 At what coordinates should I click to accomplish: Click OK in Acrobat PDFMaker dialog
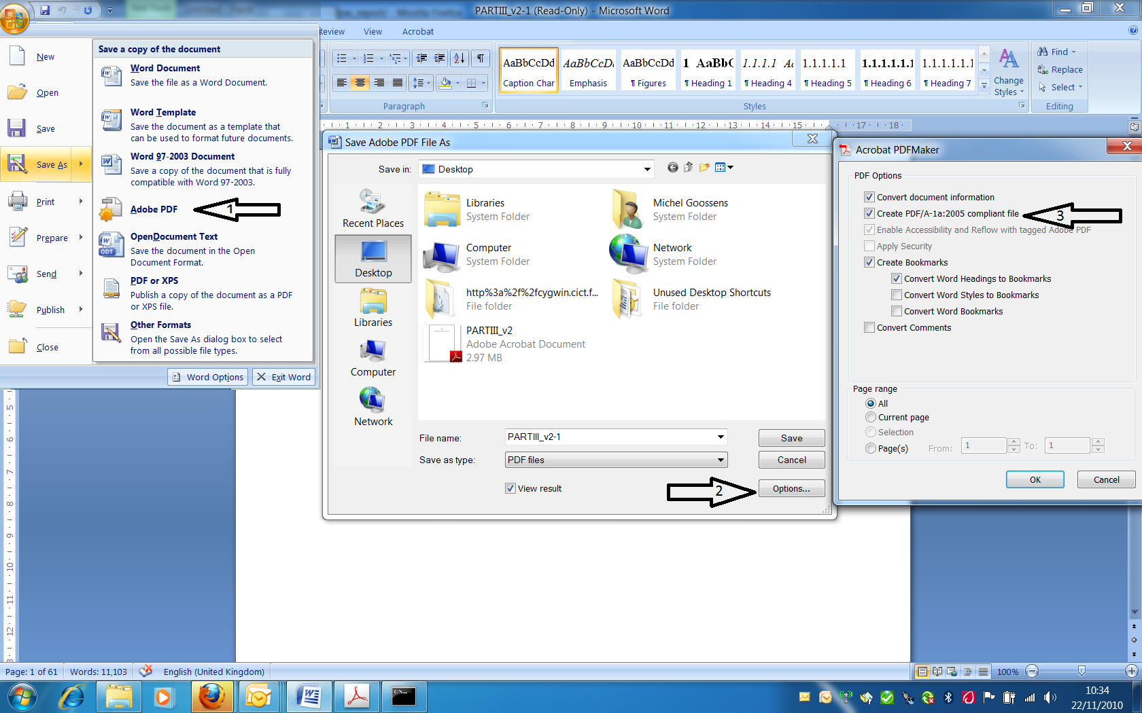(1035, 479)
